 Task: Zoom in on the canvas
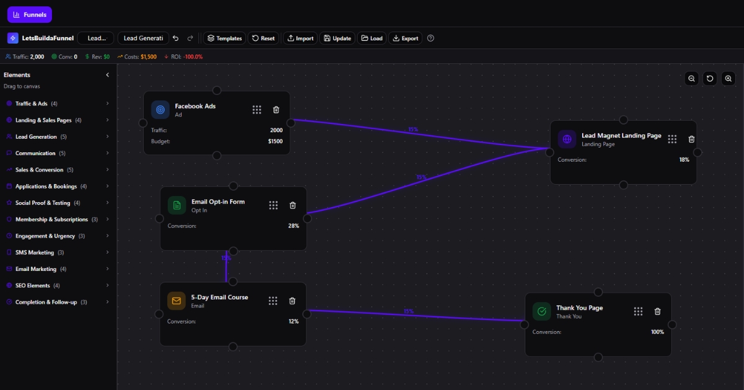pyautogui.click(x=728, y=79)
